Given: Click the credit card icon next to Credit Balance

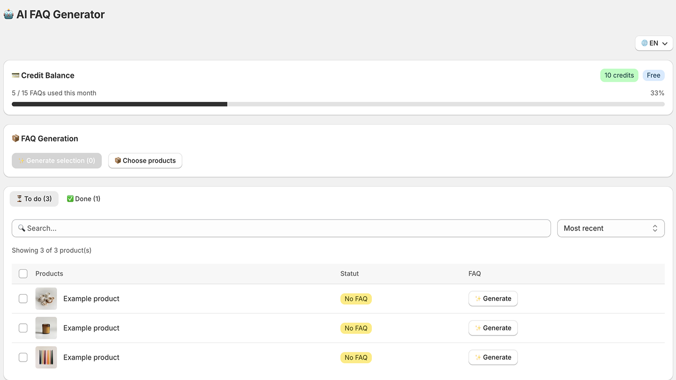Looking at the screenshot, I should click(x=16, y=75).
